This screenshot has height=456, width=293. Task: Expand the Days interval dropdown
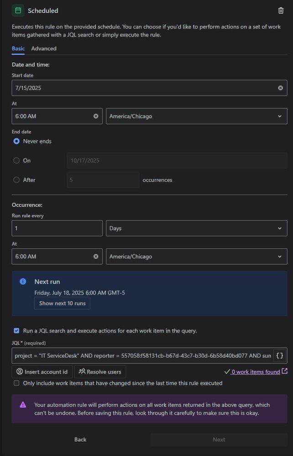click(196, 228)
